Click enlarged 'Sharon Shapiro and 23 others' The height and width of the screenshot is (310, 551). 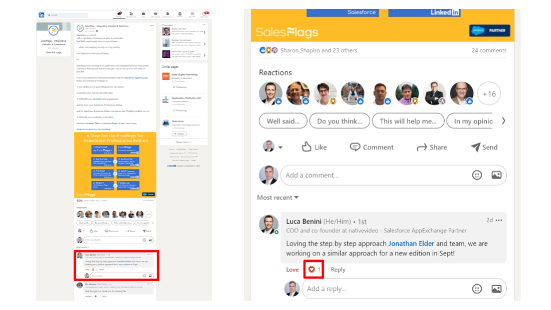[x=319, y=51]
